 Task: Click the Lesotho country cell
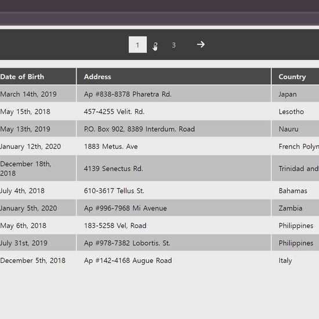coord(295,111)
